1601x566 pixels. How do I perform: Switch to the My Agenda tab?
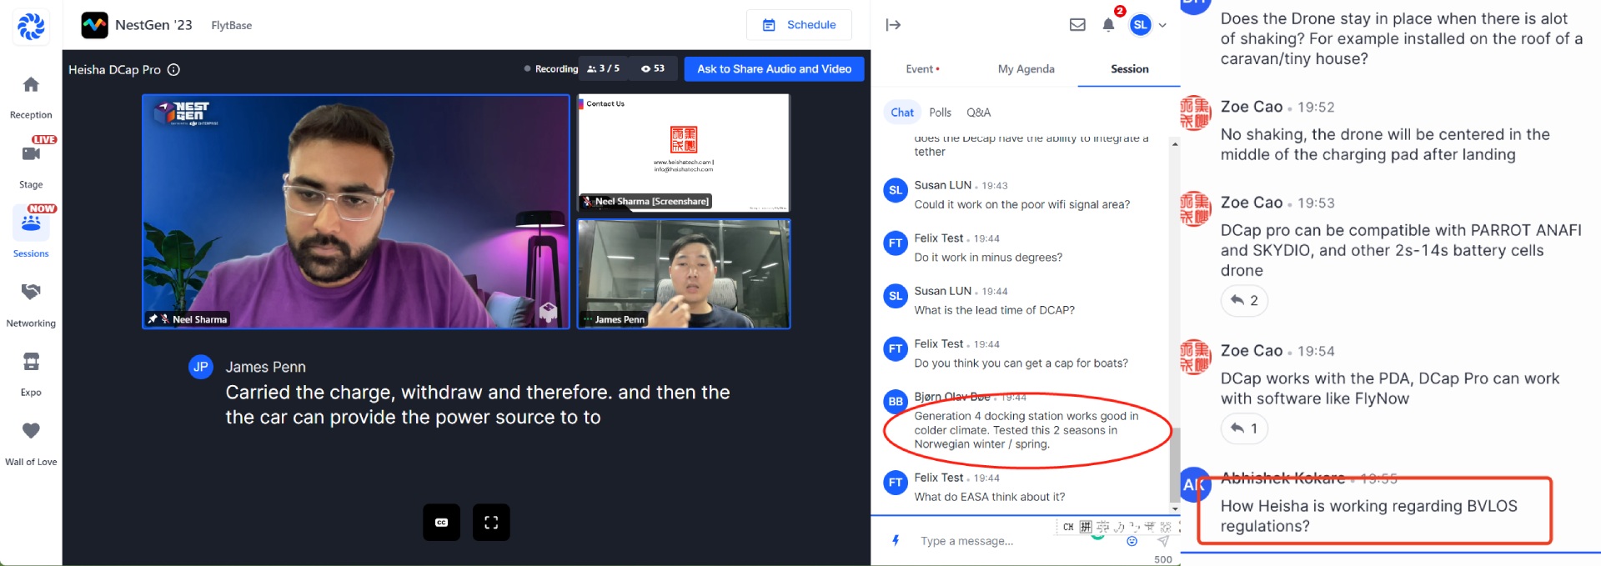[x=1026, y=69]
